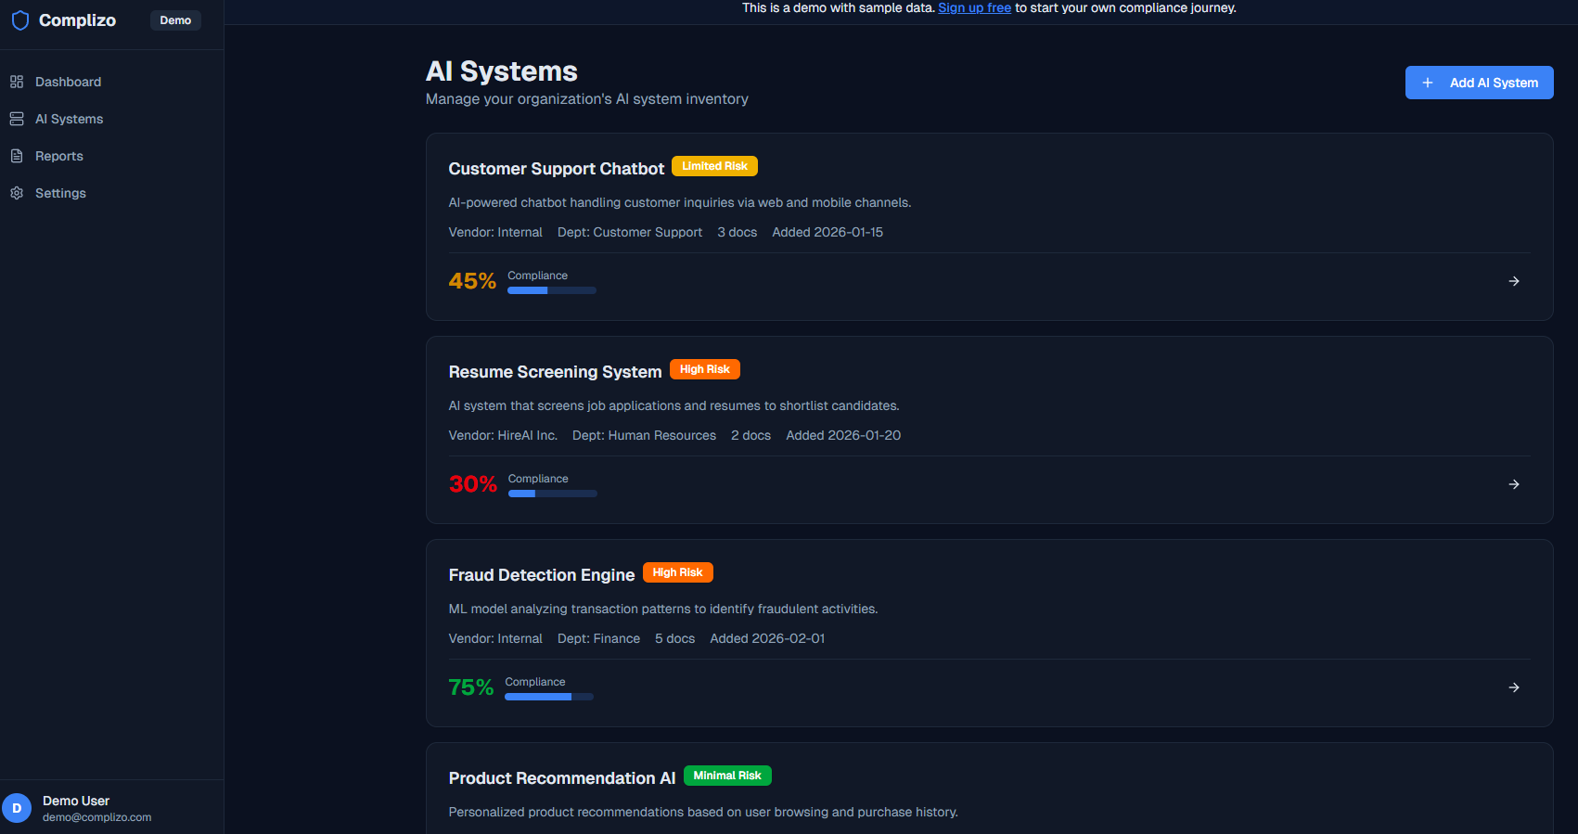Click the Complizo brand name
This screenshot has width=1578, height=834.
(x=77, y=20)
